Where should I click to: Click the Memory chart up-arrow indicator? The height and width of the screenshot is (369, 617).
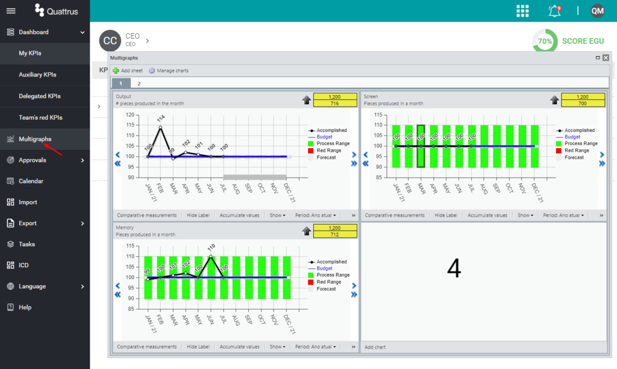click(x=307, y=231)
